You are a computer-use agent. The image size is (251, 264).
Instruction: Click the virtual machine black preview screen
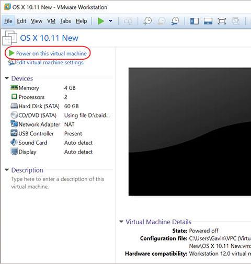(x=190, y=132)
